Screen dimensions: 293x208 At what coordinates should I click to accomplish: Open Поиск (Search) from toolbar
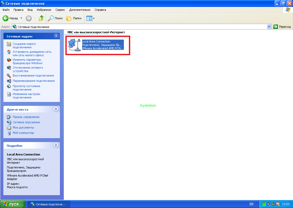point(55,18)
